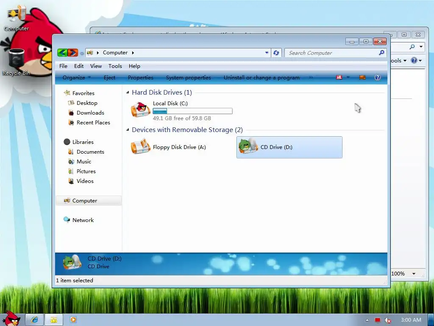Click the red flag Action Center icon
Image resolution: width=434 pixels, height=326 pixels.
(378, 320)
